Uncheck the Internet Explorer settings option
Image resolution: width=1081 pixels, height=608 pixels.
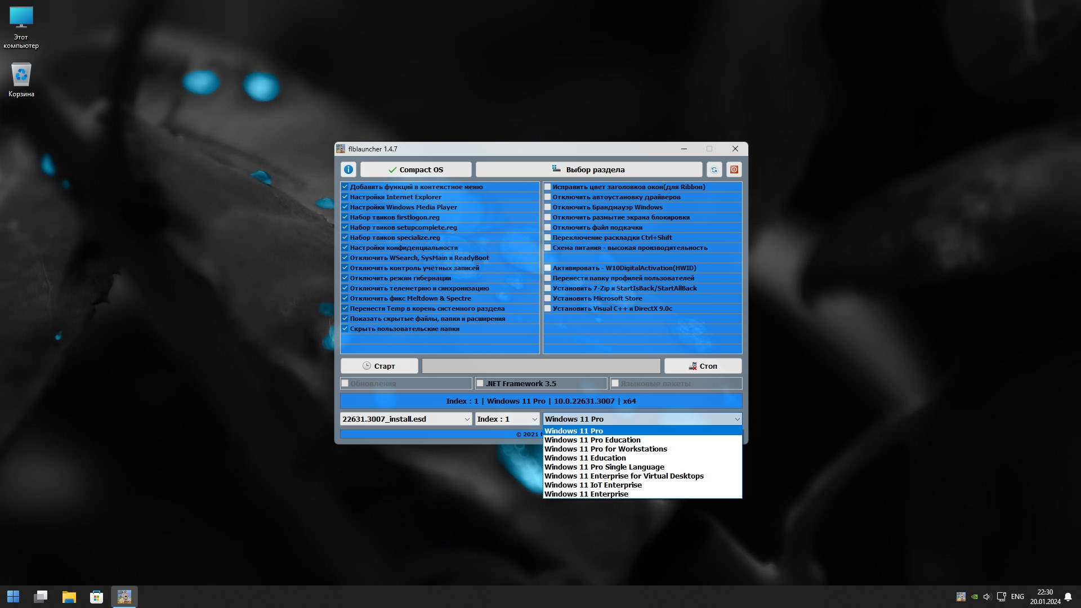point(345,197)
